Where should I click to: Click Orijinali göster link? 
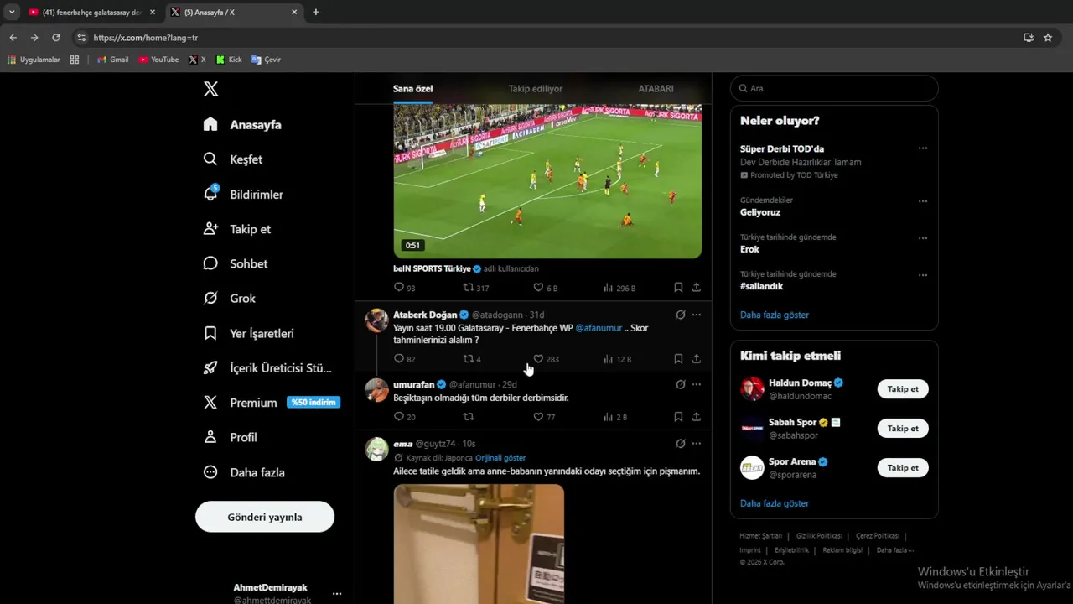coord(500,458)
